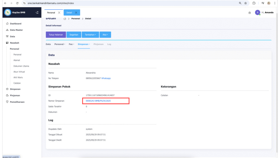Switch to the Data tab
The height and width of the screenshot is (158, 280).
coord(48,44)
